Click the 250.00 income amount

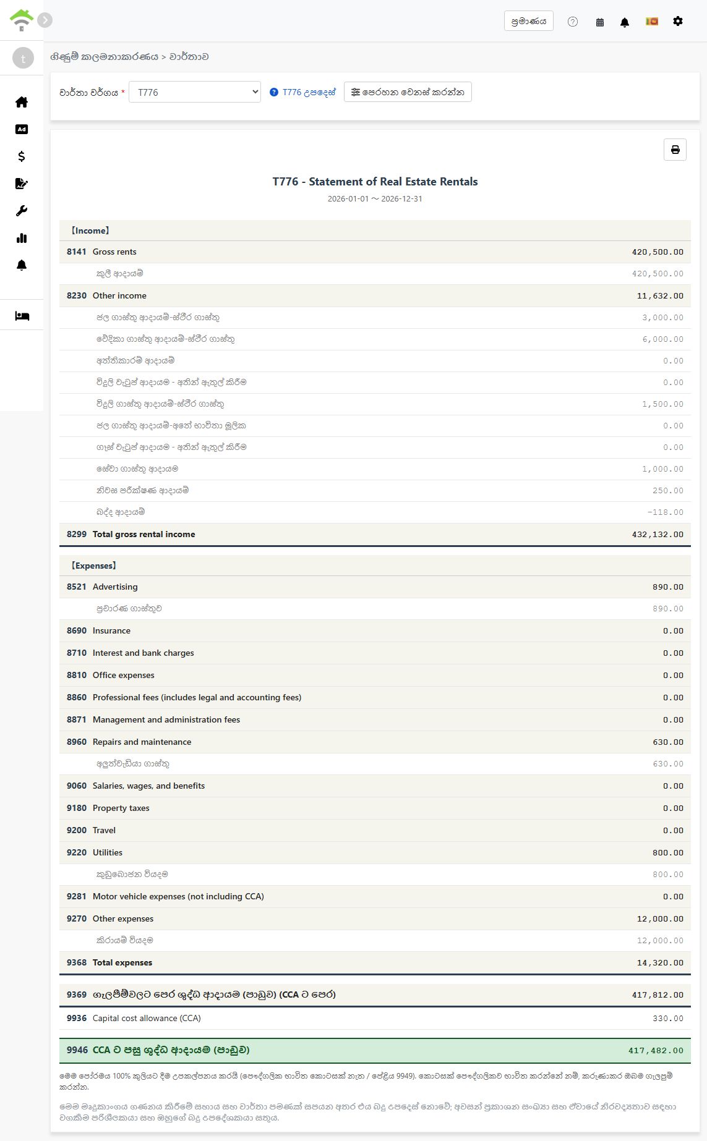click(x=667, y=491)
